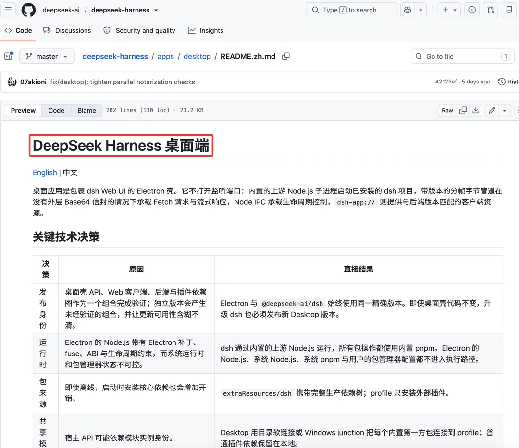This screenshot has width=519, height=448.
Task: Open English version link
Action: point(45,173)
